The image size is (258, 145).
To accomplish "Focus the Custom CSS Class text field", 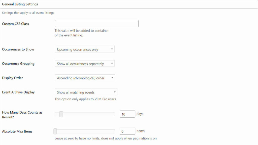I will tap(96, 24).
